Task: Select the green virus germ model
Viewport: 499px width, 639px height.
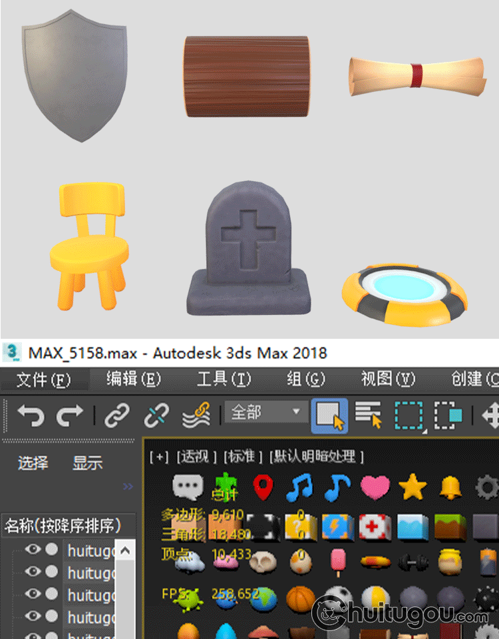Action: (x=188, y=600)
